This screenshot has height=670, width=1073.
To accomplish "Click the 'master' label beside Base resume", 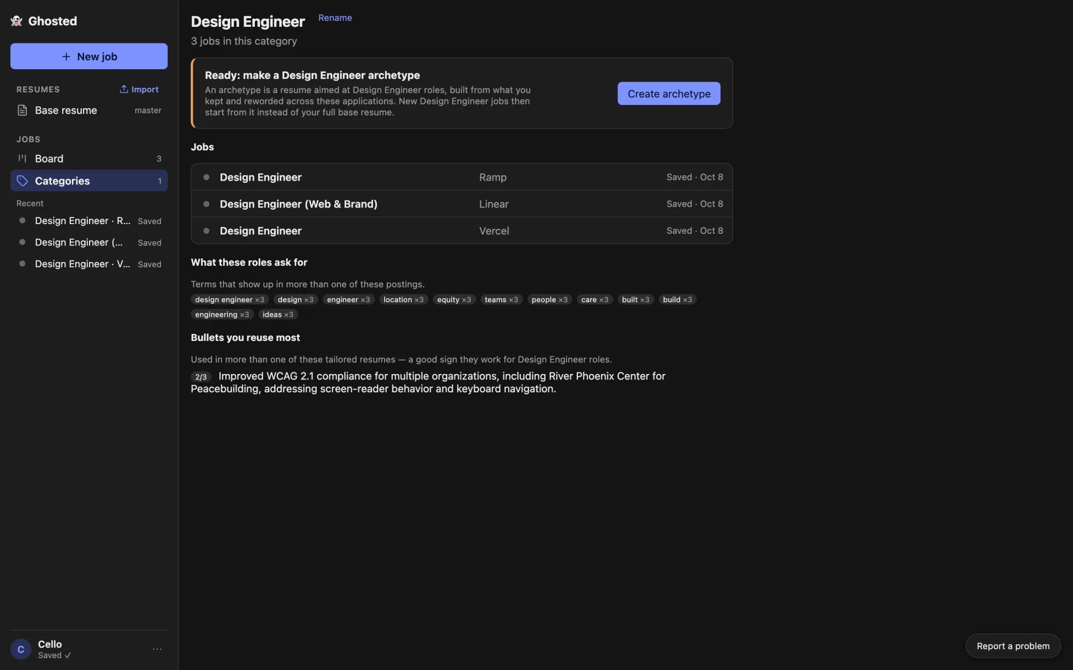I will 148,110.
